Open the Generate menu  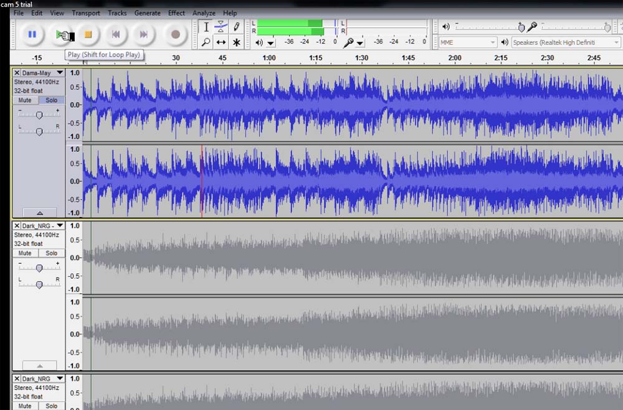tap(148, 13)
